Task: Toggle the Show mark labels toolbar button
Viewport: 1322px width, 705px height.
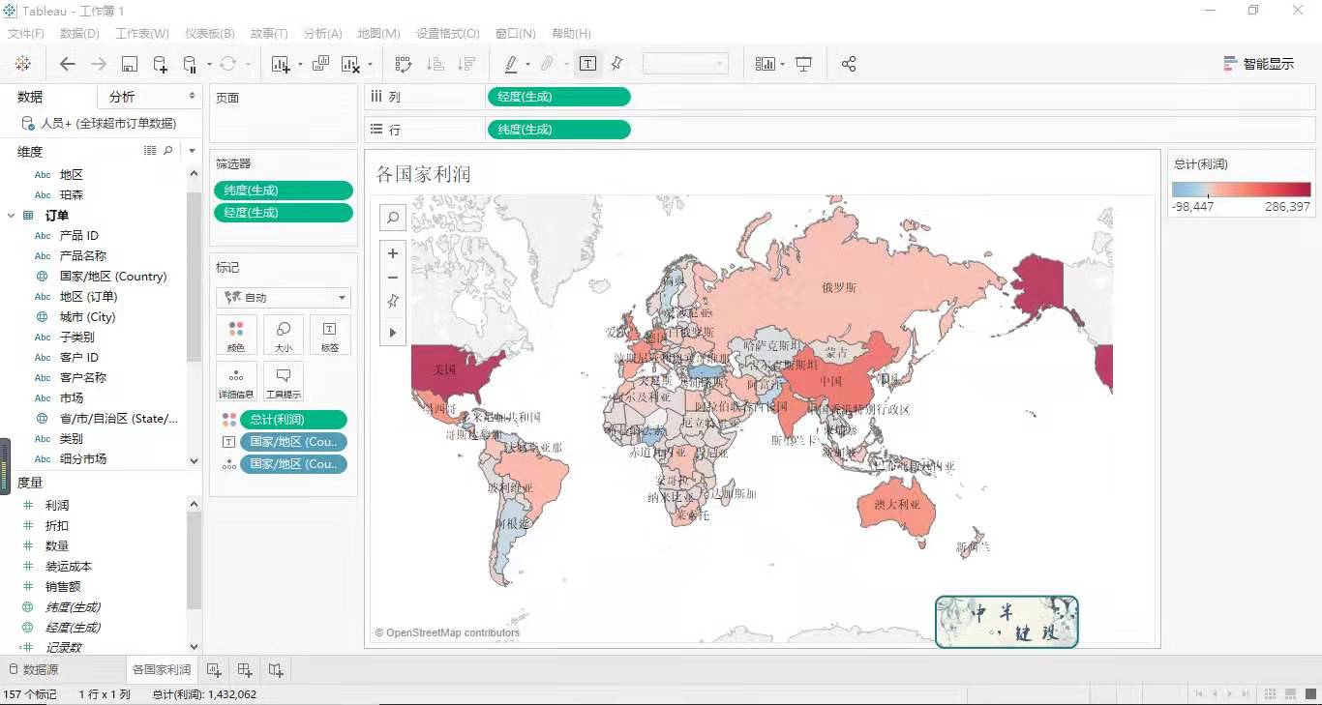Action: 587,64
